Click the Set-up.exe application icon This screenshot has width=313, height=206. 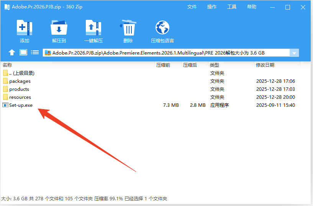pyautogui.click(x=5, y=105)
